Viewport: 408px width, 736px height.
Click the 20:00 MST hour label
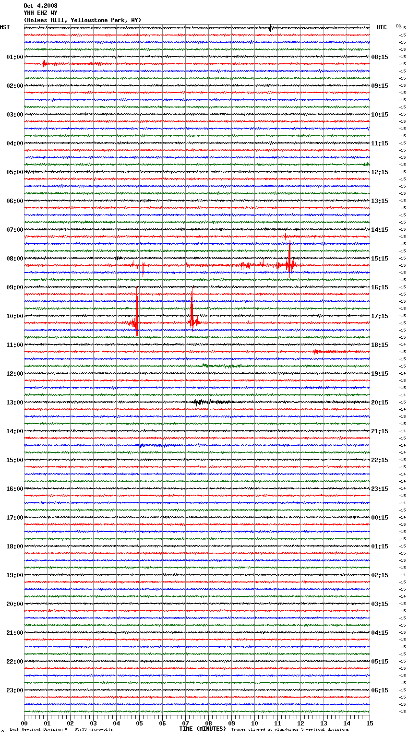15,604
